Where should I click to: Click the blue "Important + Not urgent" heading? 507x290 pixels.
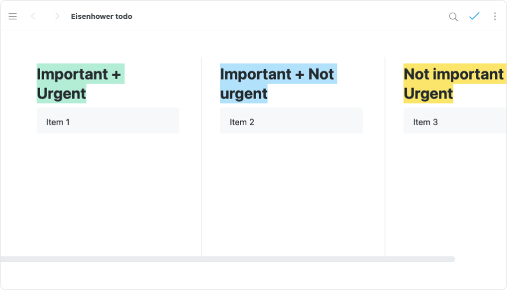pyautogui.click(x=277, y=84)
